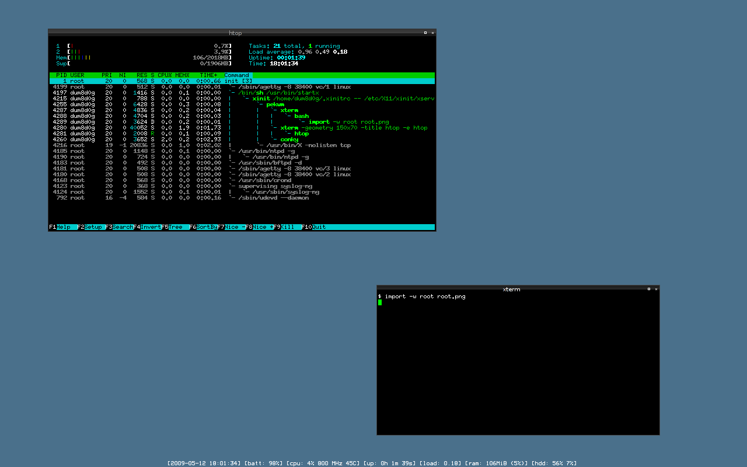
Task: Click the date and time status entry
Action: point(204,463)
